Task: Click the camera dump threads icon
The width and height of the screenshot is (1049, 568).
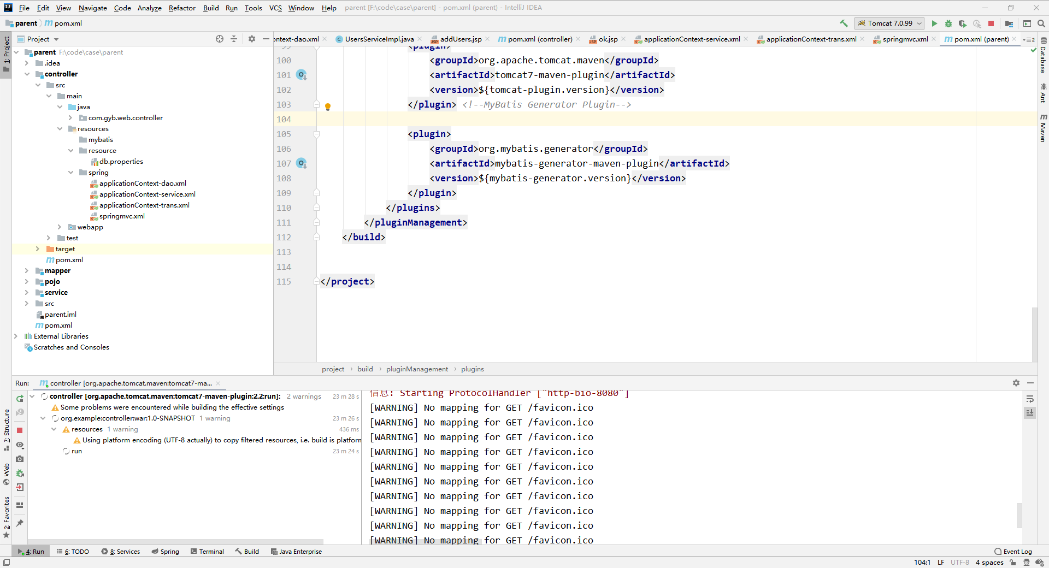Action: (x=20, y=459)
